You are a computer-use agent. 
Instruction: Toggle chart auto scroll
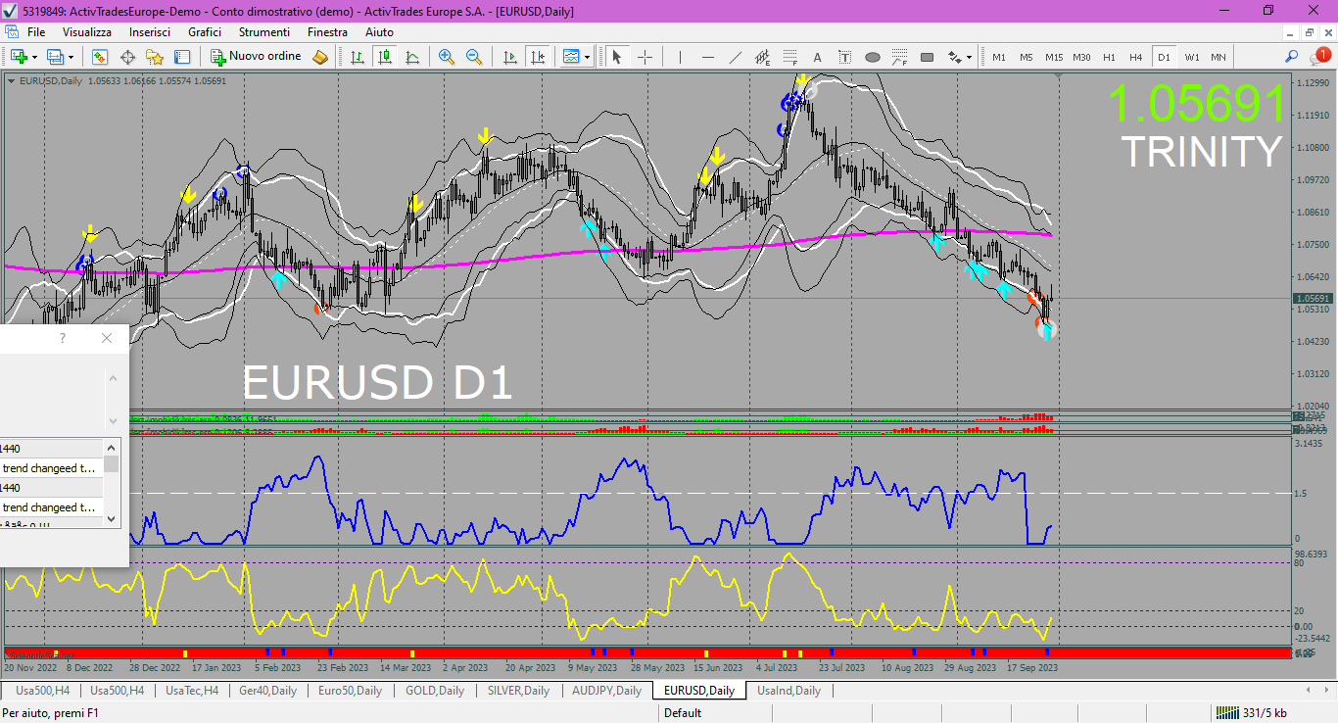(509, 57)
